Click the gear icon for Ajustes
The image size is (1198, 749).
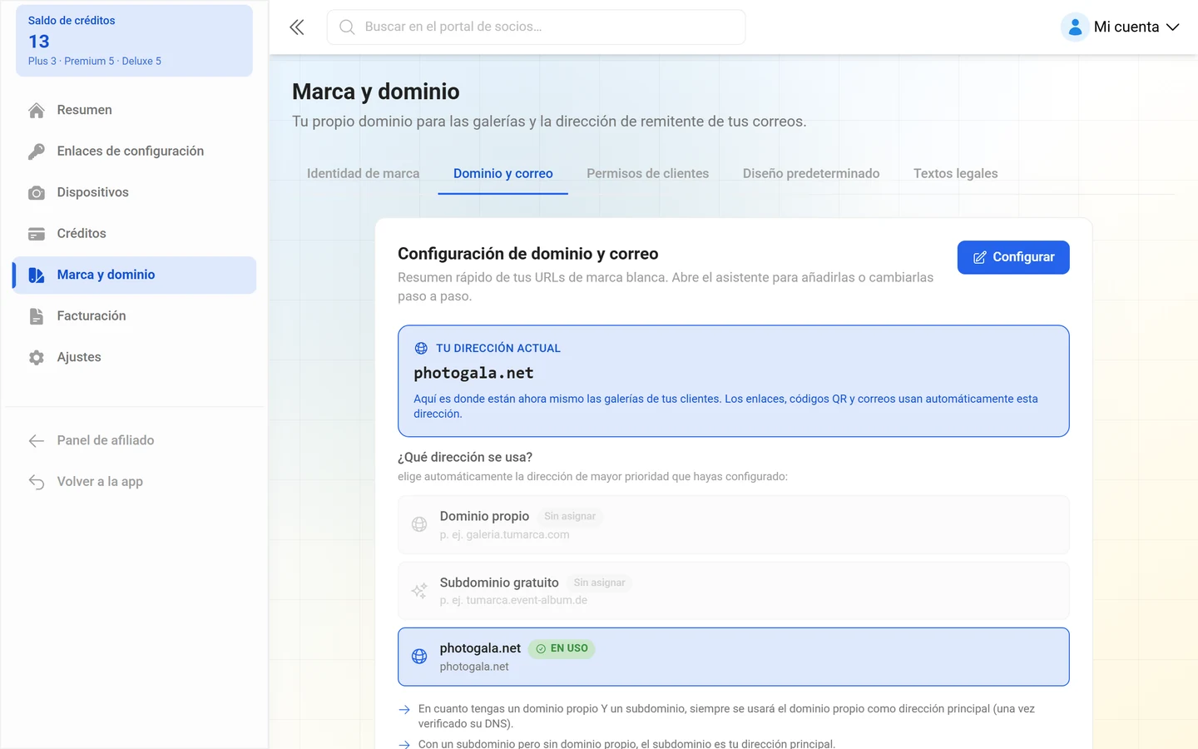(37, 357)
